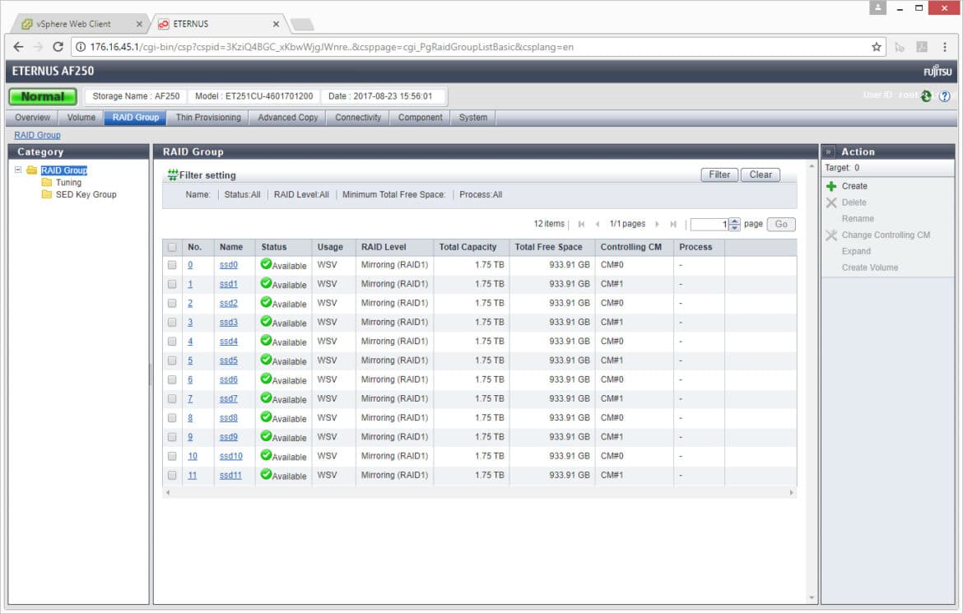Click the green refresh icon next to User ID
Viewport: 963px width, 614px height.
pyautogui.click(x=926, y=95)
